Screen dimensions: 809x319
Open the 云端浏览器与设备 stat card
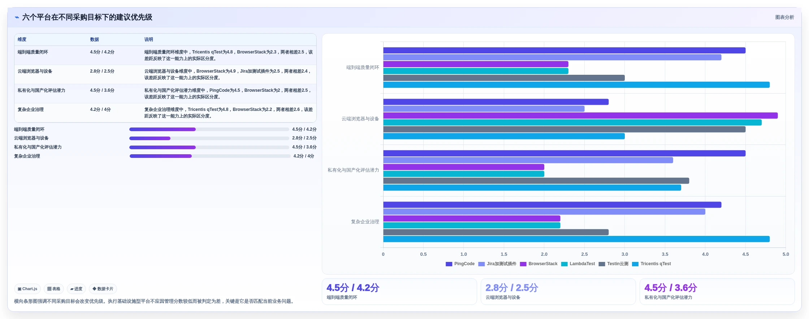(558, 292)
